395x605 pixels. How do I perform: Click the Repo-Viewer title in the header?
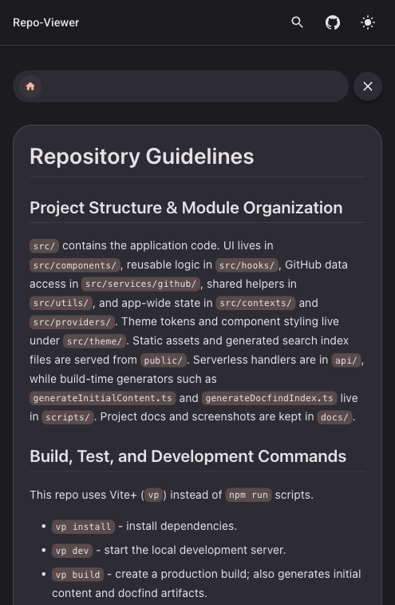(45, 22)
